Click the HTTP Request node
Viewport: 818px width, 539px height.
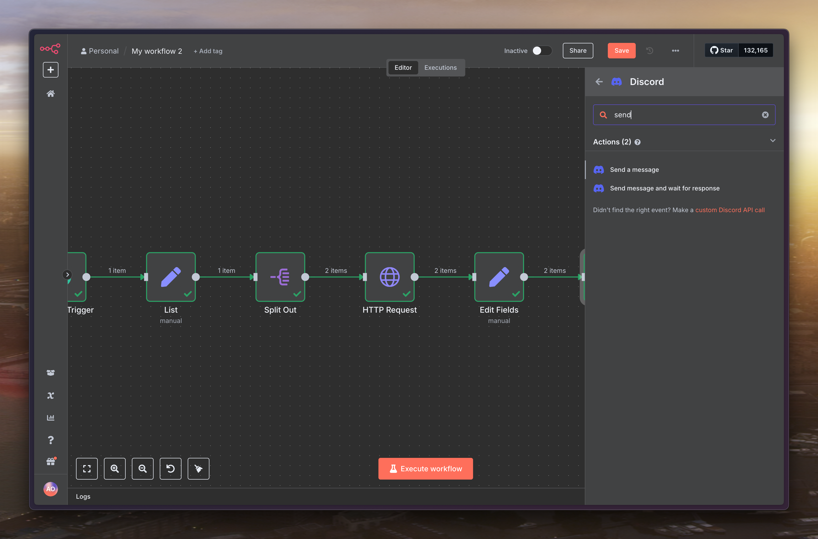pyautogui.click(x=389, y=277)
